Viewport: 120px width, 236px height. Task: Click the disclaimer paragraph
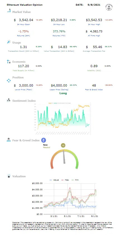pos(63,225)
